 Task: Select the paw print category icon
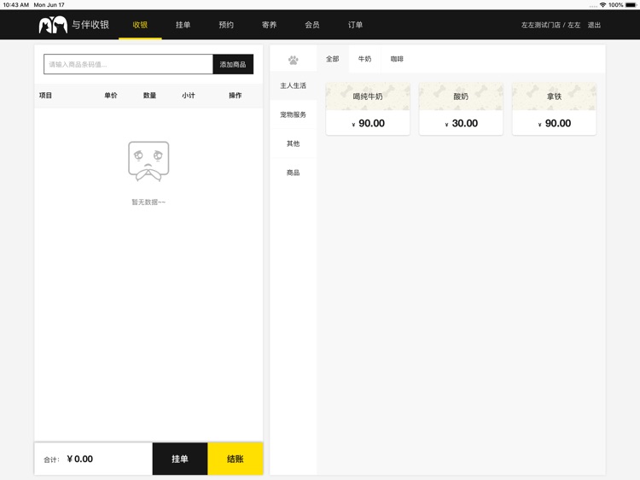point(293,60)
